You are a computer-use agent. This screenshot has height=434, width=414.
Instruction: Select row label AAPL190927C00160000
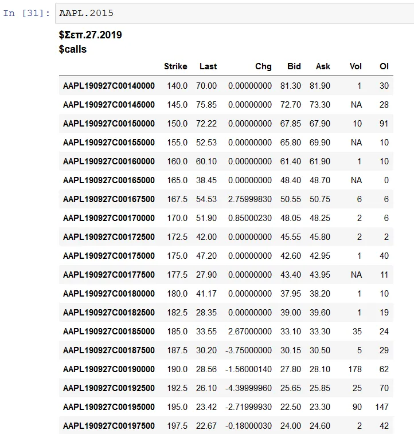(109, 161)
